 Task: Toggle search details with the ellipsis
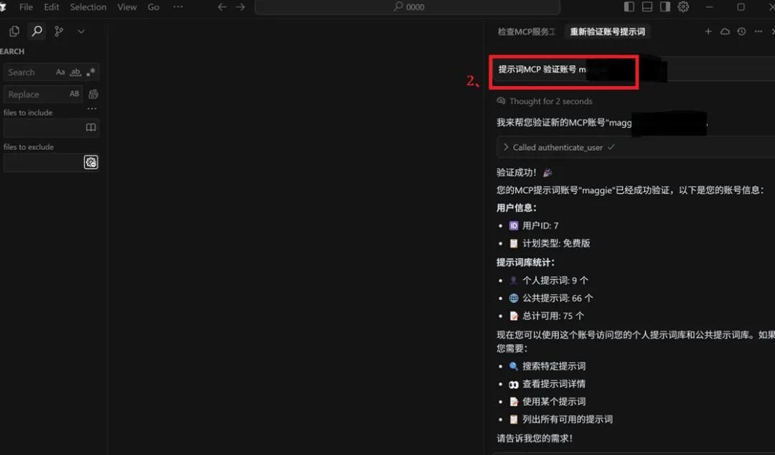tap(91, 108)
